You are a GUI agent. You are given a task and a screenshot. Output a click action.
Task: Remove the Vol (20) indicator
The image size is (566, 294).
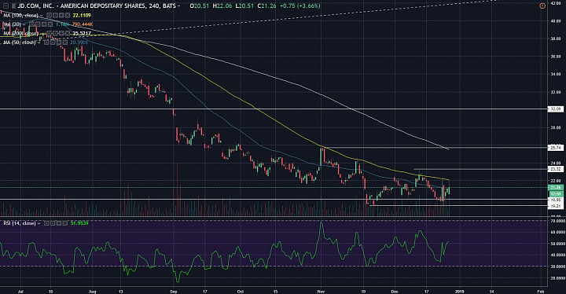50,24
